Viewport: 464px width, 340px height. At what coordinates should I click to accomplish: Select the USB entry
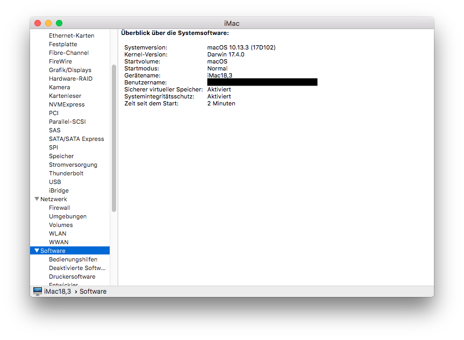coord(55,181)
